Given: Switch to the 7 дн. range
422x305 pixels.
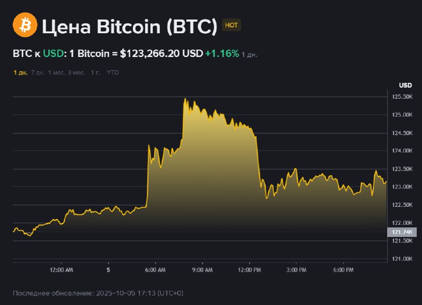Looking at the screenshot, I should point(37,72).
